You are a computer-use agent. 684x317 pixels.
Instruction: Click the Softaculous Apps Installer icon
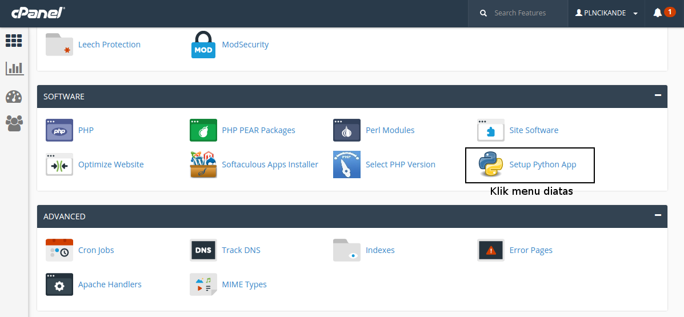[203, 164]
